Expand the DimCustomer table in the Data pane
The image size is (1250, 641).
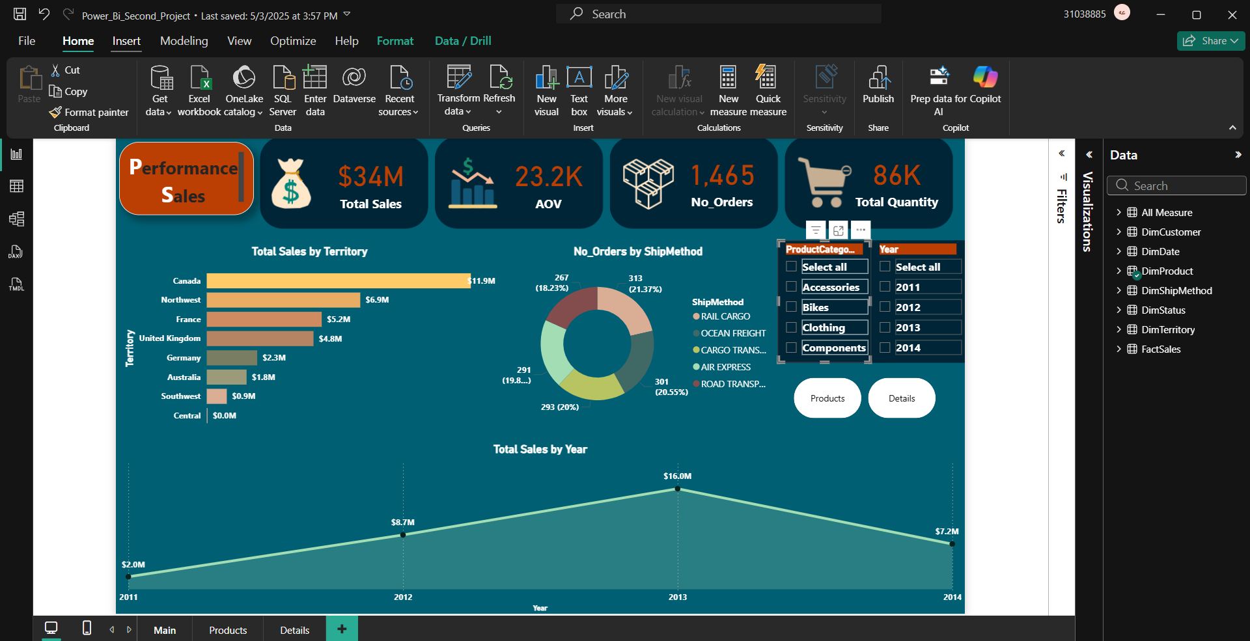(1119, 232)
